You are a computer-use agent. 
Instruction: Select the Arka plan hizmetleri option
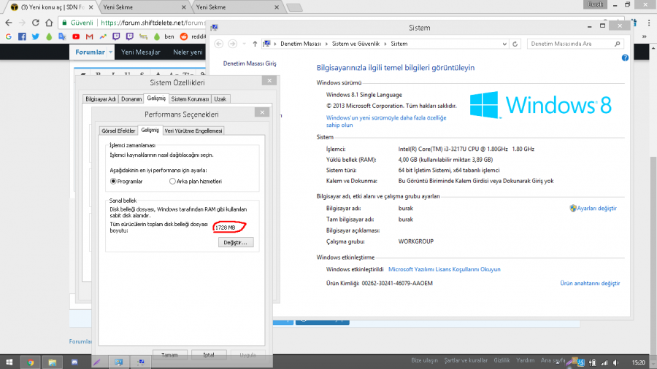172,181
